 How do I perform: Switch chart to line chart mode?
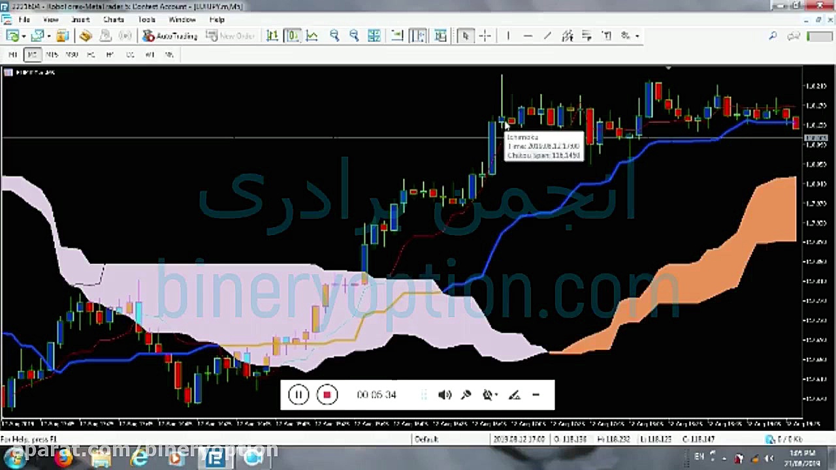coord(312,36)
